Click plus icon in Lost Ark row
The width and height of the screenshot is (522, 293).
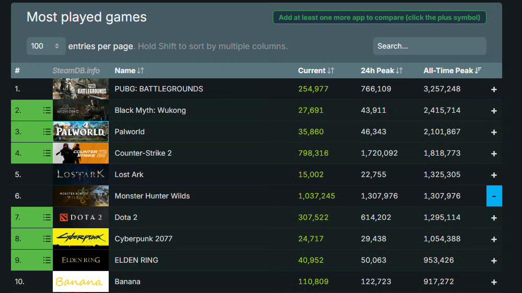[x=494, y=175]
